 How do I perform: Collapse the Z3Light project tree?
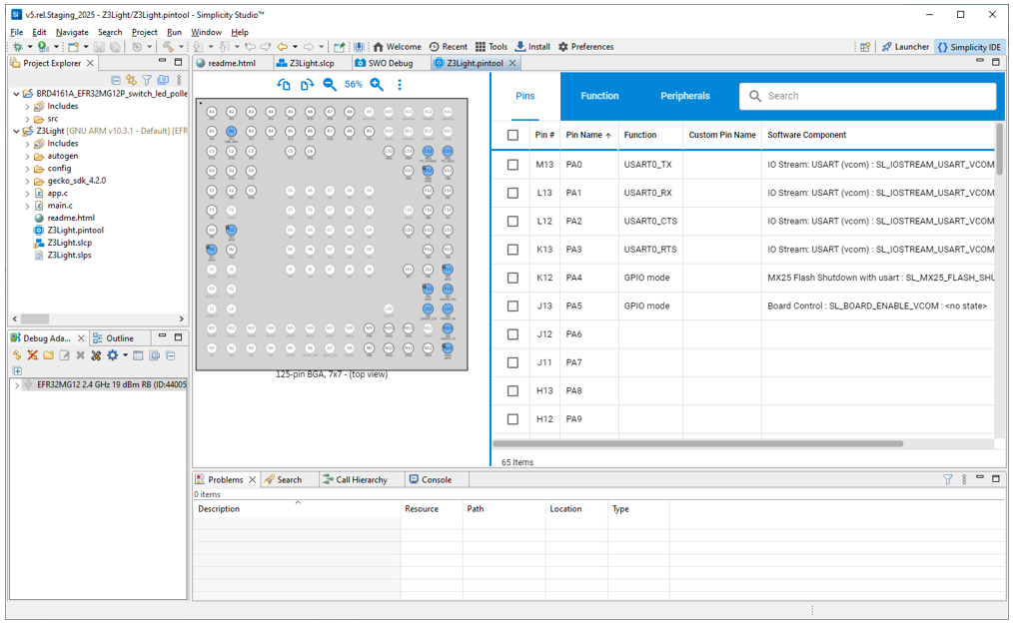tap(15, 131)
